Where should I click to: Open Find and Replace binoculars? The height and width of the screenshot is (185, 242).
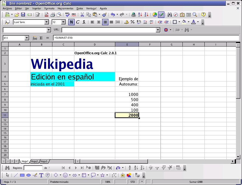[170, 15]
